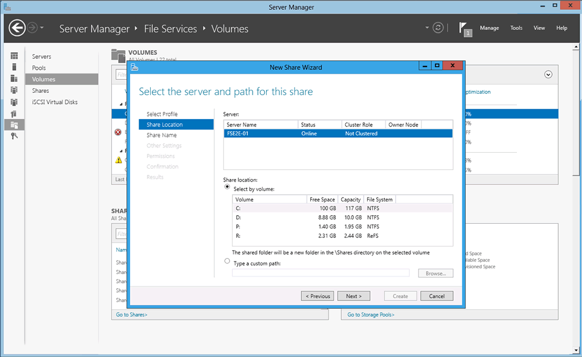Click the bottom tools icon in the sidebar
This screenshot has height=357, width=582.
(14, 136)
